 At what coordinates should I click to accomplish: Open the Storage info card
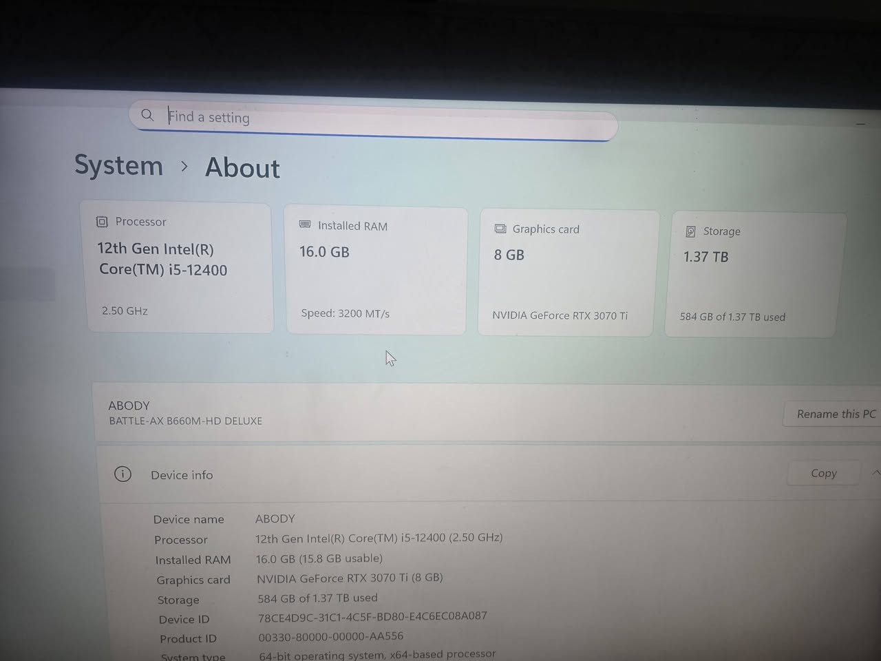[754, 275]
